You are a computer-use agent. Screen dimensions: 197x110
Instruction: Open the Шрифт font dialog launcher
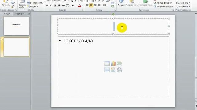[82, 10]
